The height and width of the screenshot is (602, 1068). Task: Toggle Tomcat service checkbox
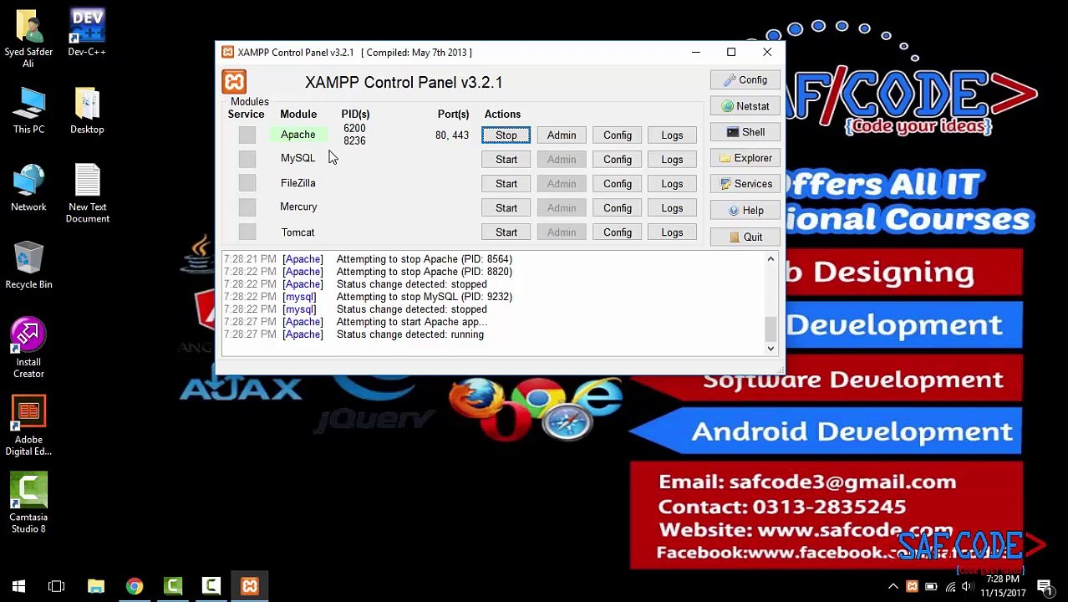[247, 232]
